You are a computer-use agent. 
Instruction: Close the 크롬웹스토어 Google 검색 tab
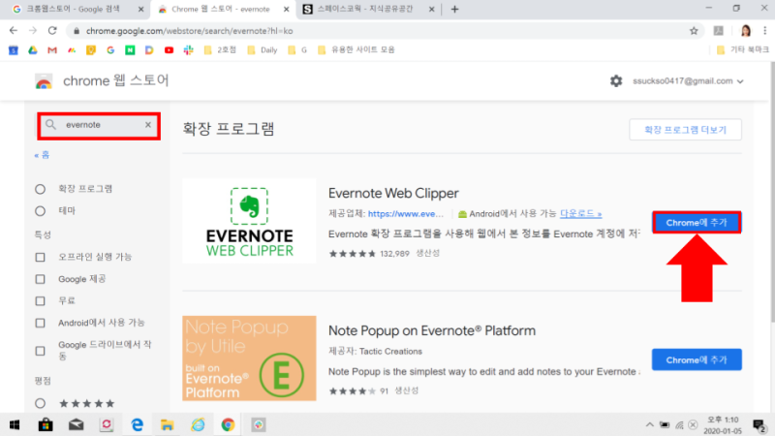tap(140, 9)
